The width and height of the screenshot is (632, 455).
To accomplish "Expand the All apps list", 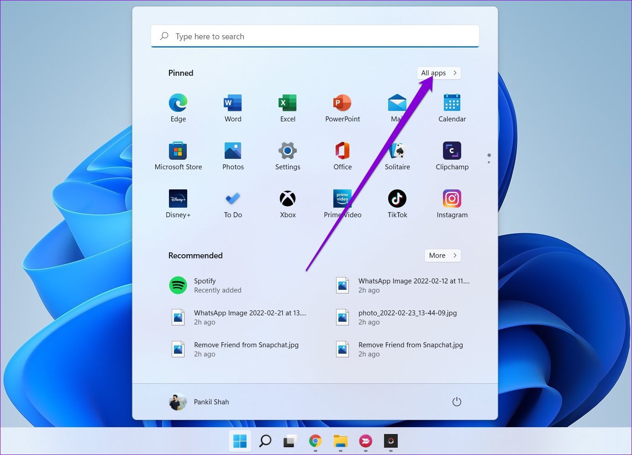I will click(438, 73).
